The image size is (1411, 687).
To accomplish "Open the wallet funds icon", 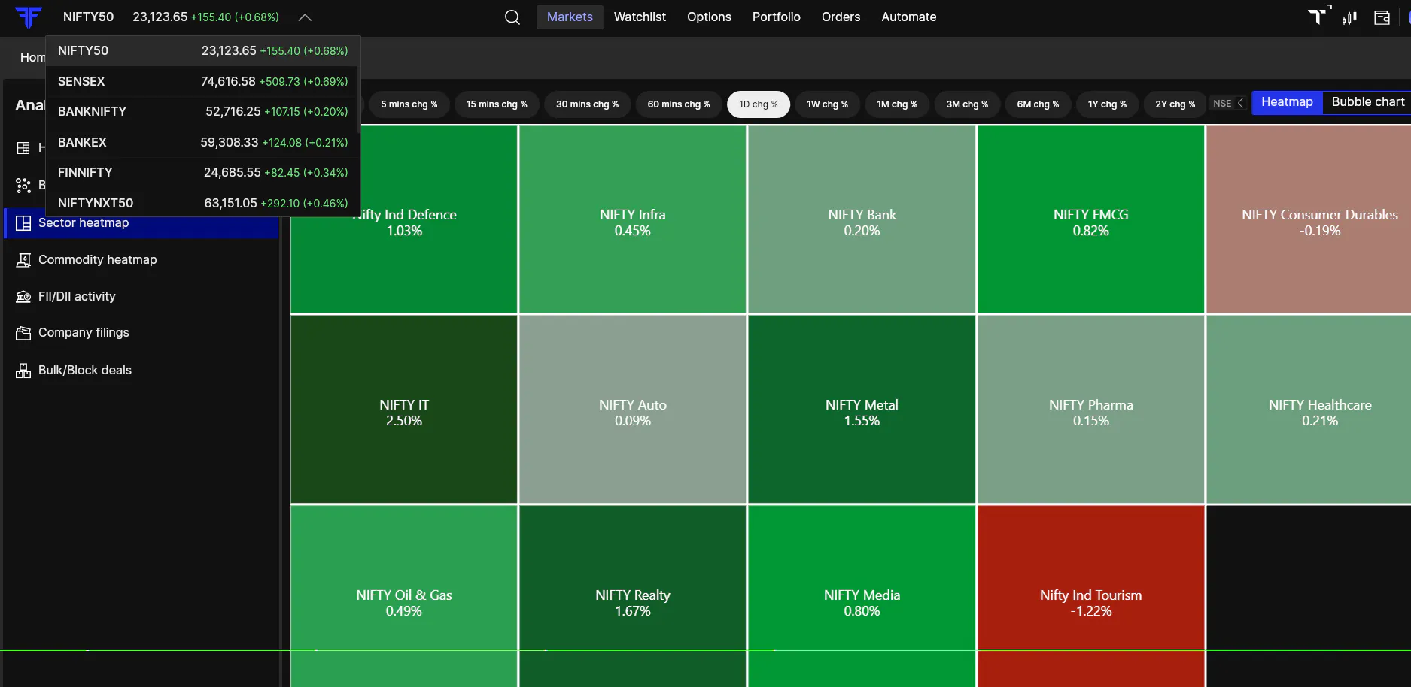I will pos(1382,17).
